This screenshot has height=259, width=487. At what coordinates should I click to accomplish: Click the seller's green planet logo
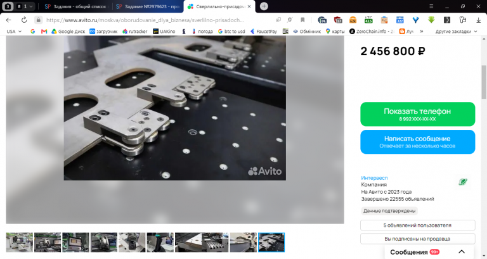tap(463, 182)
